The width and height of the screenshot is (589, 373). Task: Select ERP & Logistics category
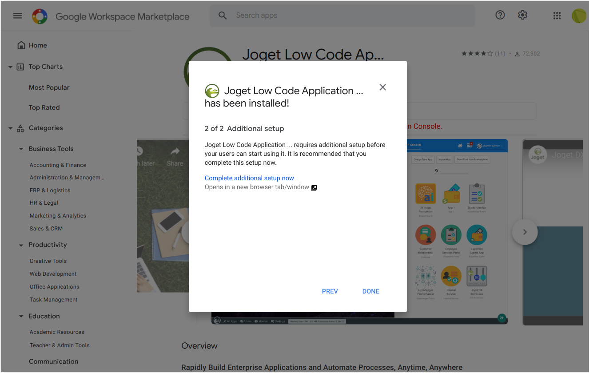(50, 190)
